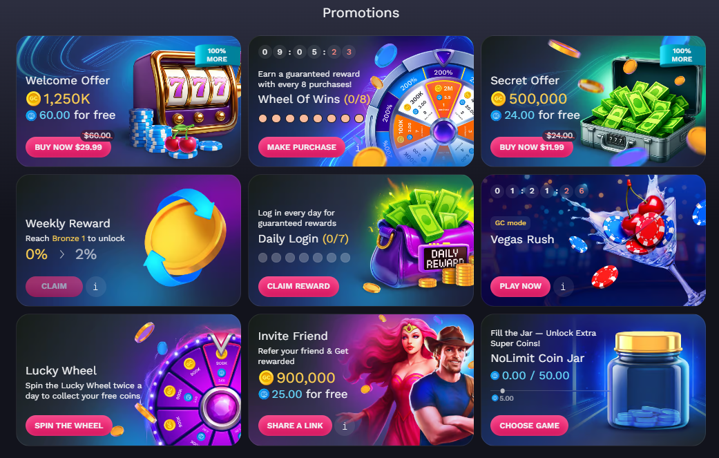Open info icon beside Weekly Reward Claim button
This screenshot has height=458, width=719.
pos(95,287)
